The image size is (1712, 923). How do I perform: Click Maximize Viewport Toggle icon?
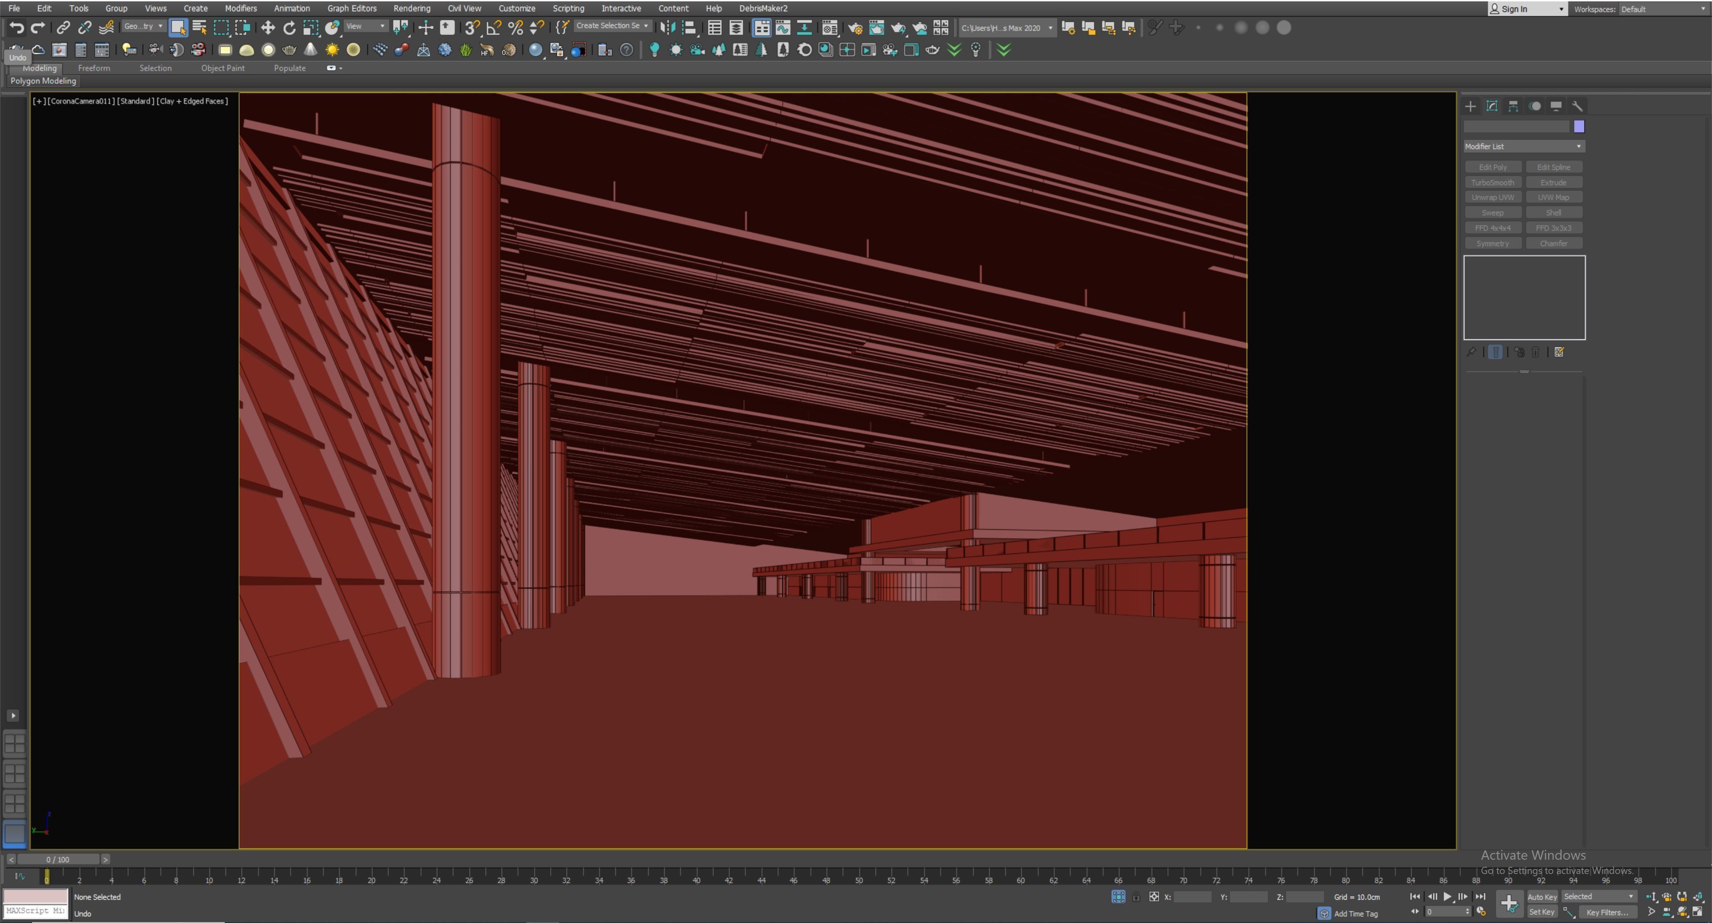[1697, 912]
